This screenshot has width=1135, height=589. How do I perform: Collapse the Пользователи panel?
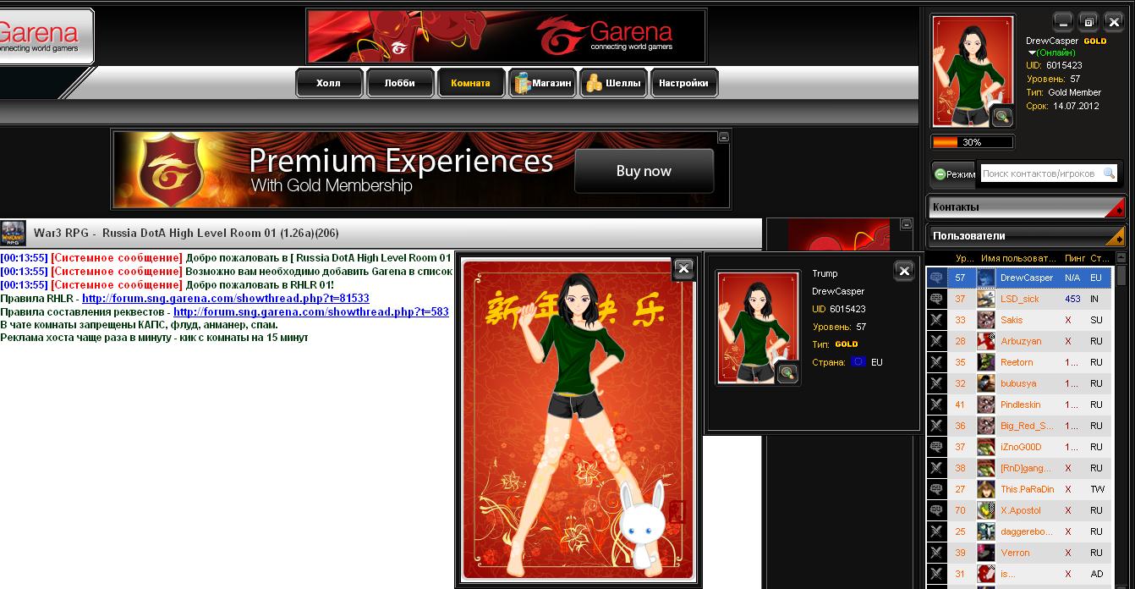1027,236
